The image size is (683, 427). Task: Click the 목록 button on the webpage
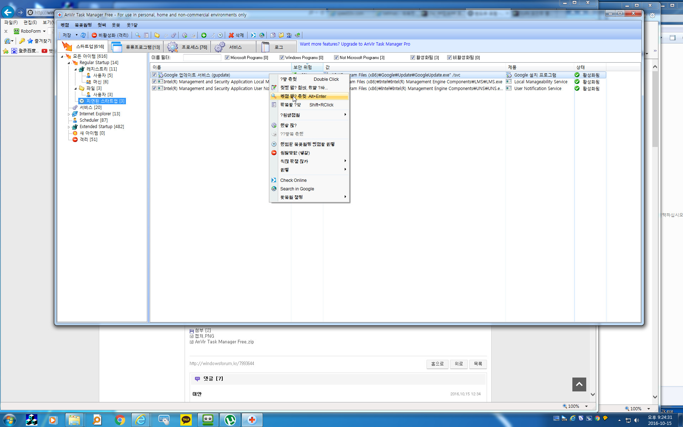(478, 364)
